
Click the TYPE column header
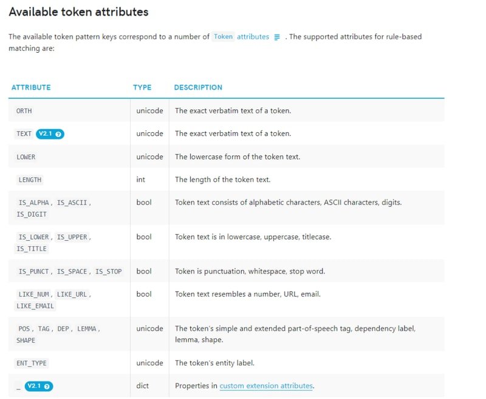(142, 87)
